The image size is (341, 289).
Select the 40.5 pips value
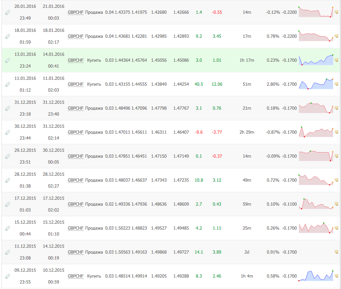(x=199, y=84)
